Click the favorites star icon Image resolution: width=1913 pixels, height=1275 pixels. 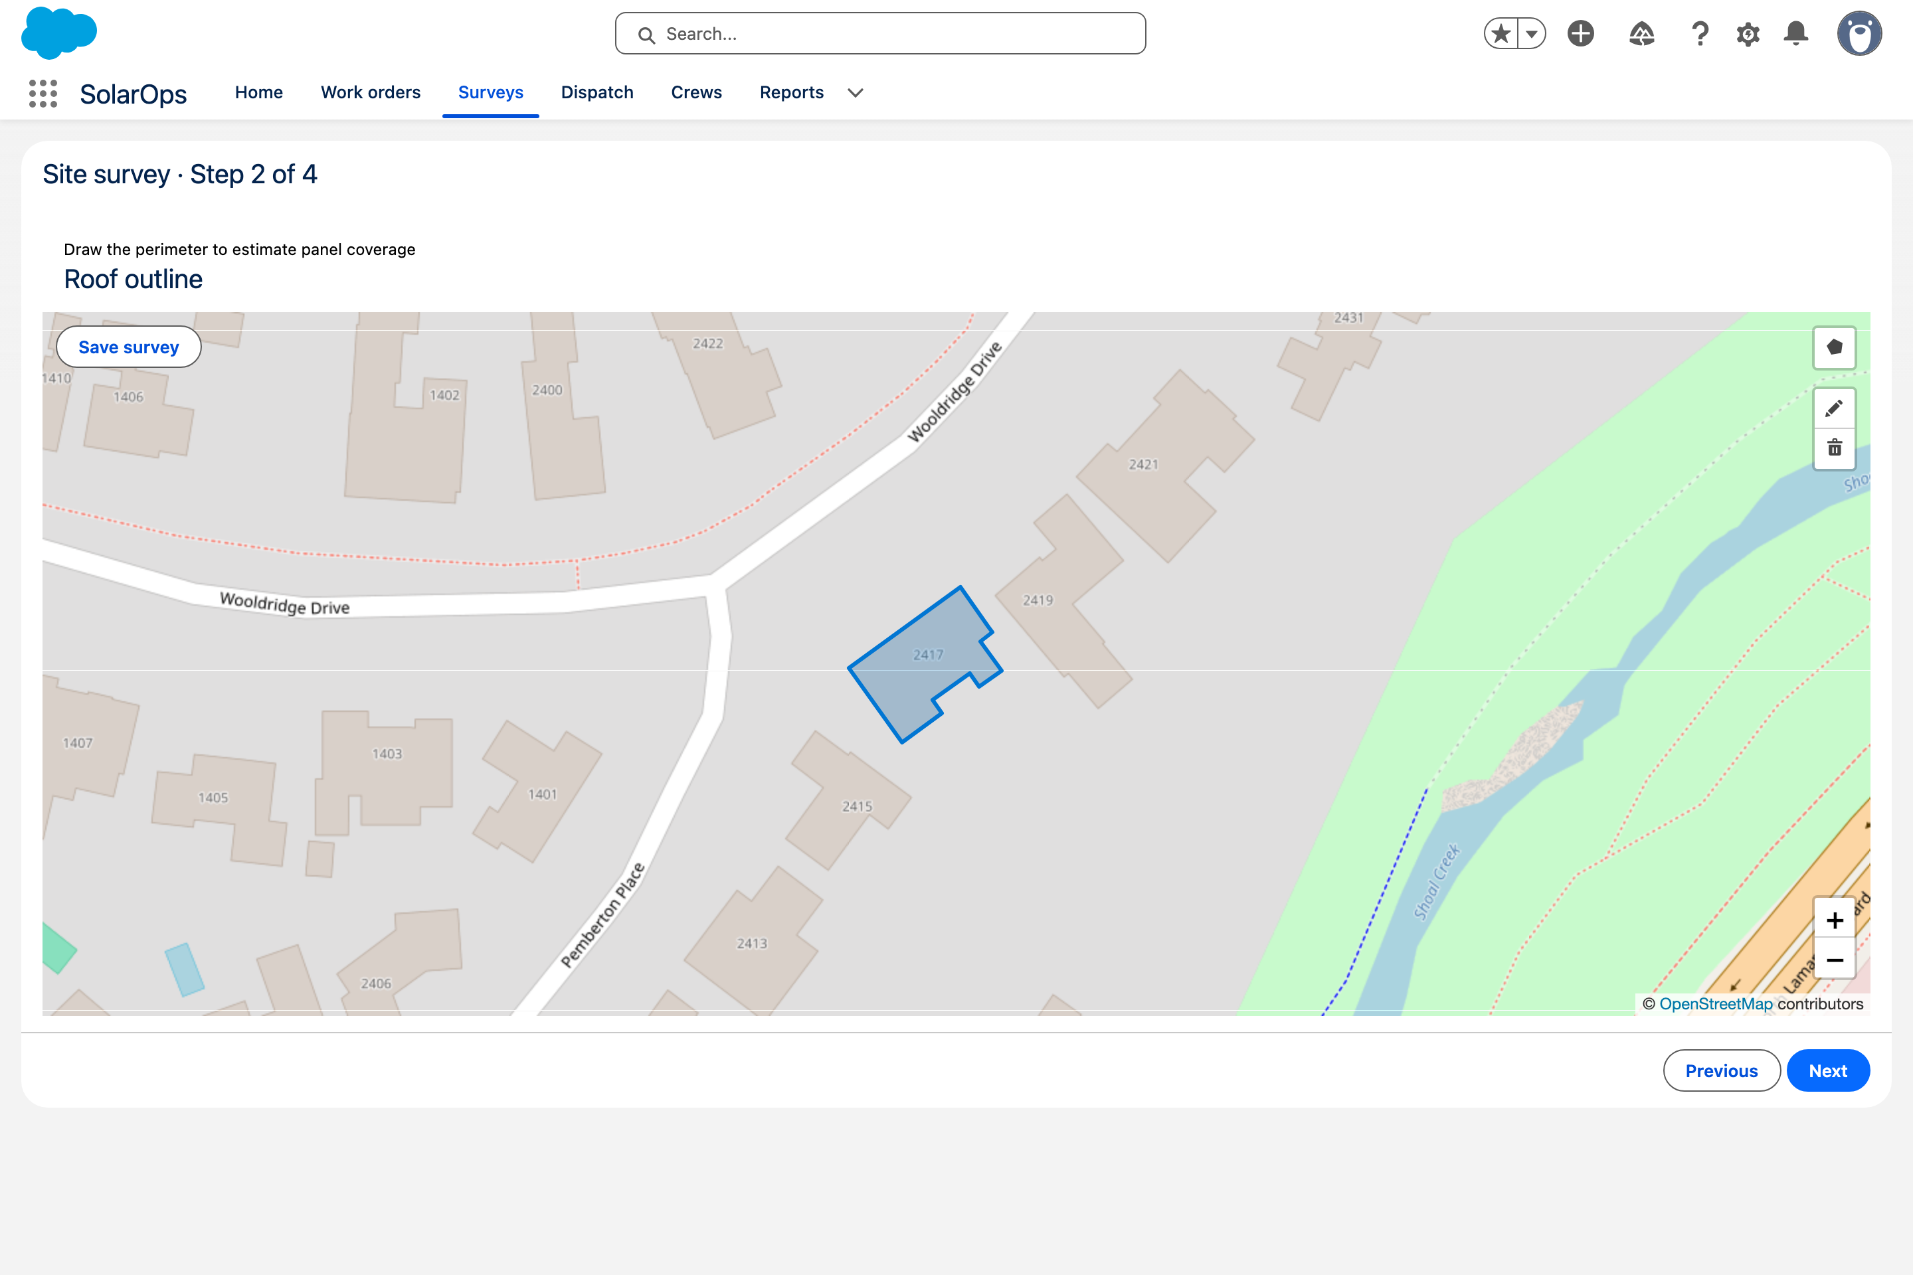tap(1501, 33)
